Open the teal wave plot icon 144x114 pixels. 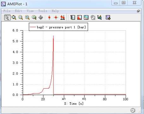(x=86, y=17)
